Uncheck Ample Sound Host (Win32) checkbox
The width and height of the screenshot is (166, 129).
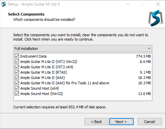point(17,94)
